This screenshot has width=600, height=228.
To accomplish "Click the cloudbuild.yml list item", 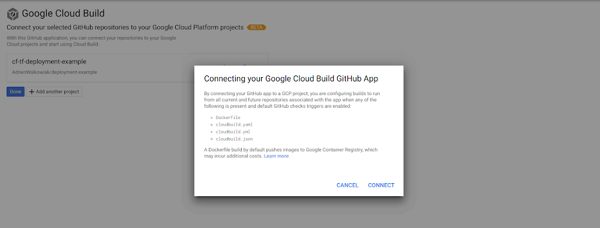I will pyautogui.click(x=233, y=132).
